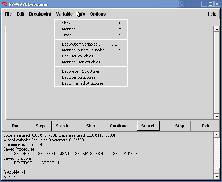This screenshot has height=182, width=222.
Task: Select List System Variables...
Action: 91,44
